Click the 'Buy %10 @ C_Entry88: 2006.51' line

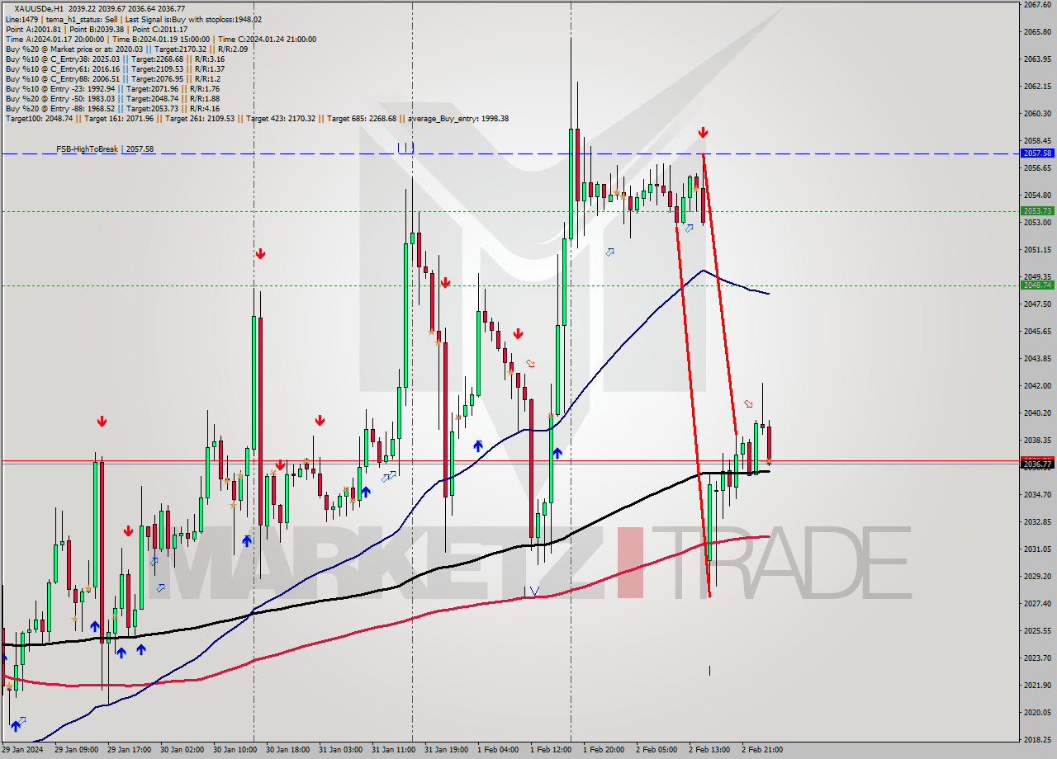[113, 78]
